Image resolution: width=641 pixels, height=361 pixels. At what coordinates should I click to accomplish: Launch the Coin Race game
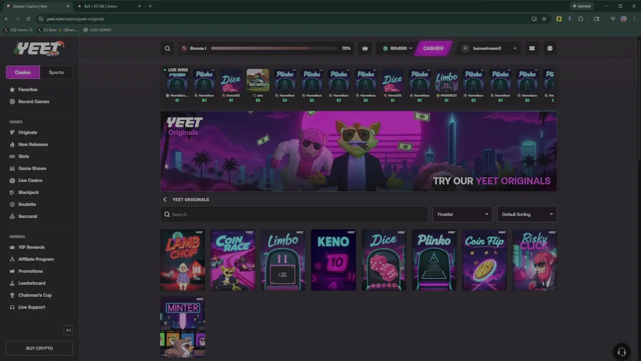click(233, 260)
